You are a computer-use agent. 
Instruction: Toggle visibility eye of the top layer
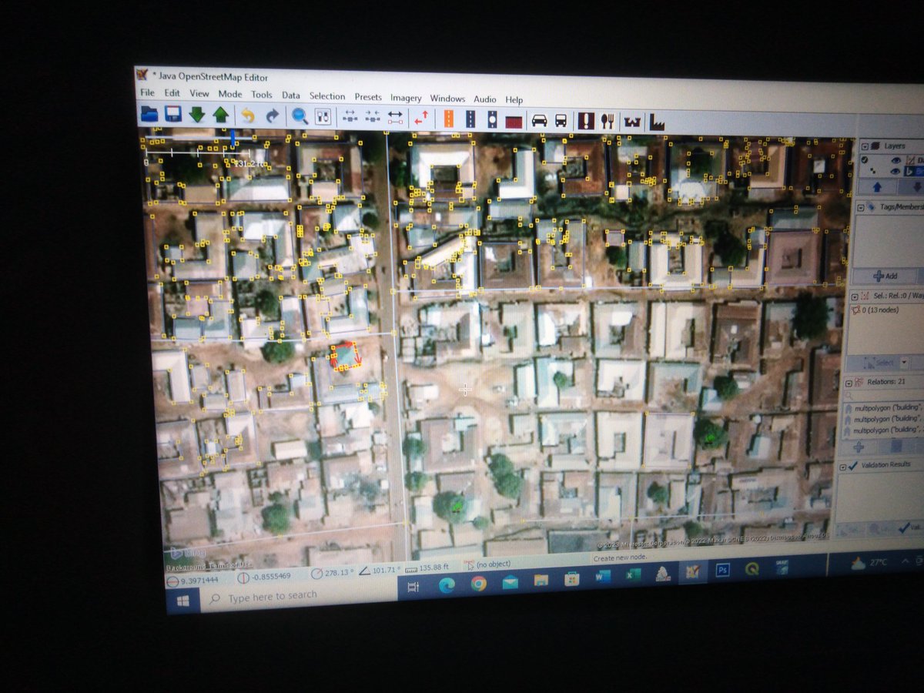(x=895, y=160)
